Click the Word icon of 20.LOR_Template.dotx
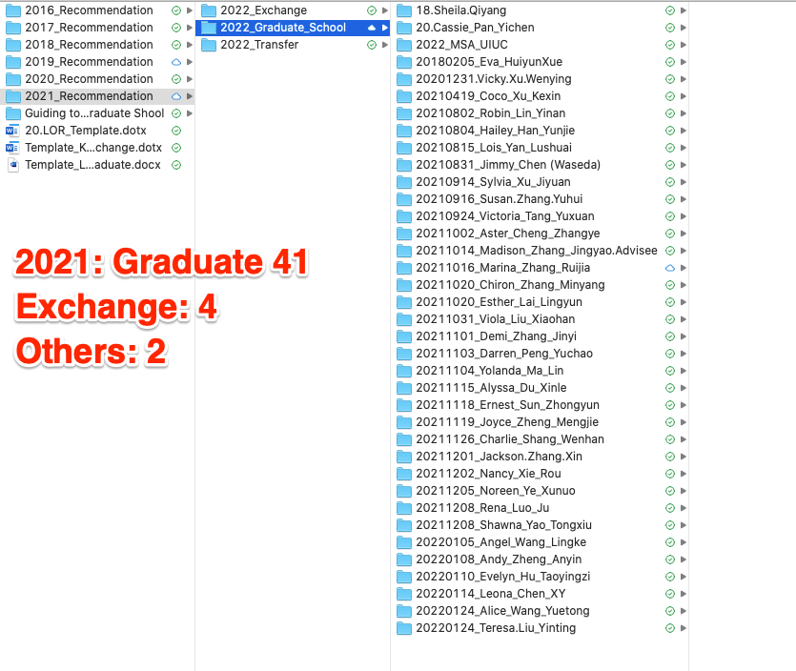This screenshot has width=796, height=671. (x=12, y=131)
